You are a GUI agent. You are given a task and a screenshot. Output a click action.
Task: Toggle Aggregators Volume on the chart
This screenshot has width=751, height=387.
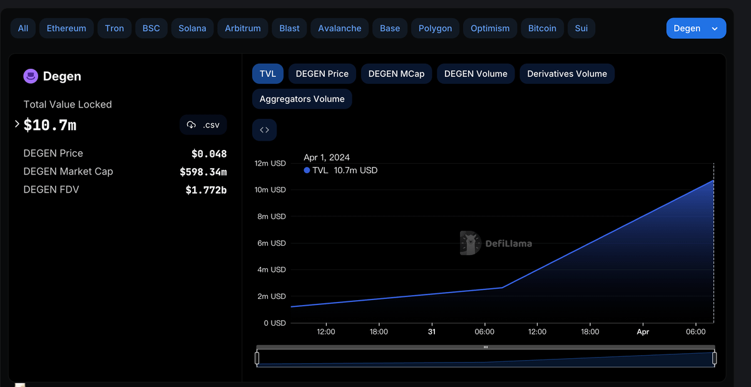[302, 99]
